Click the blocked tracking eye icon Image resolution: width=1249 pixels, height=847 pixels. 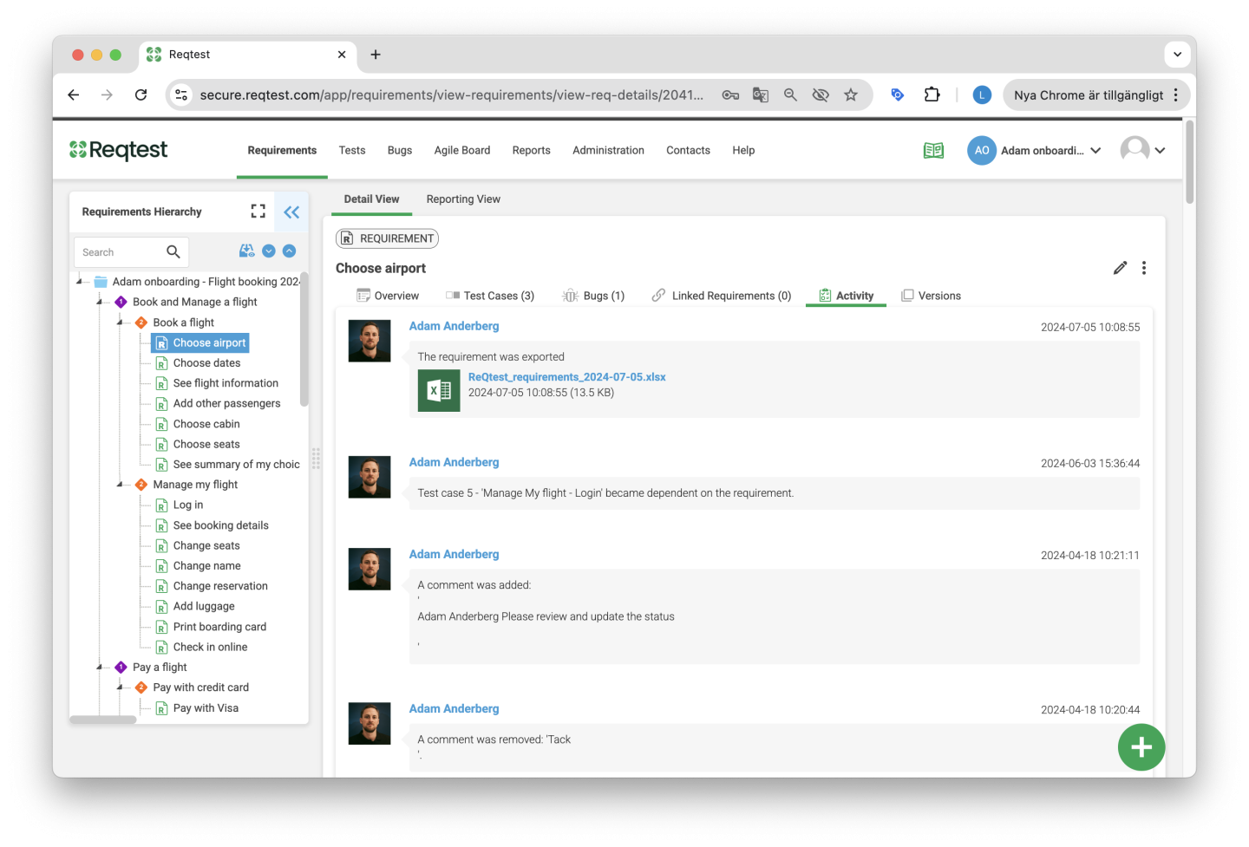tap(821, 94)
